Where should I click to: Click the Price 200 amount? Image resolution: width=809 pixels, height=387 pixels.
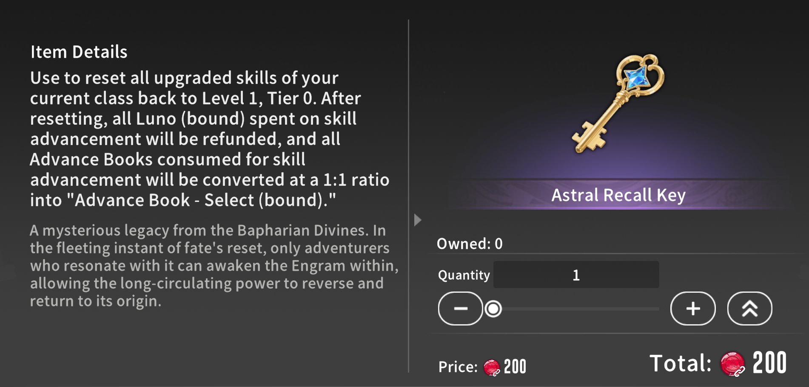[515, 367]
